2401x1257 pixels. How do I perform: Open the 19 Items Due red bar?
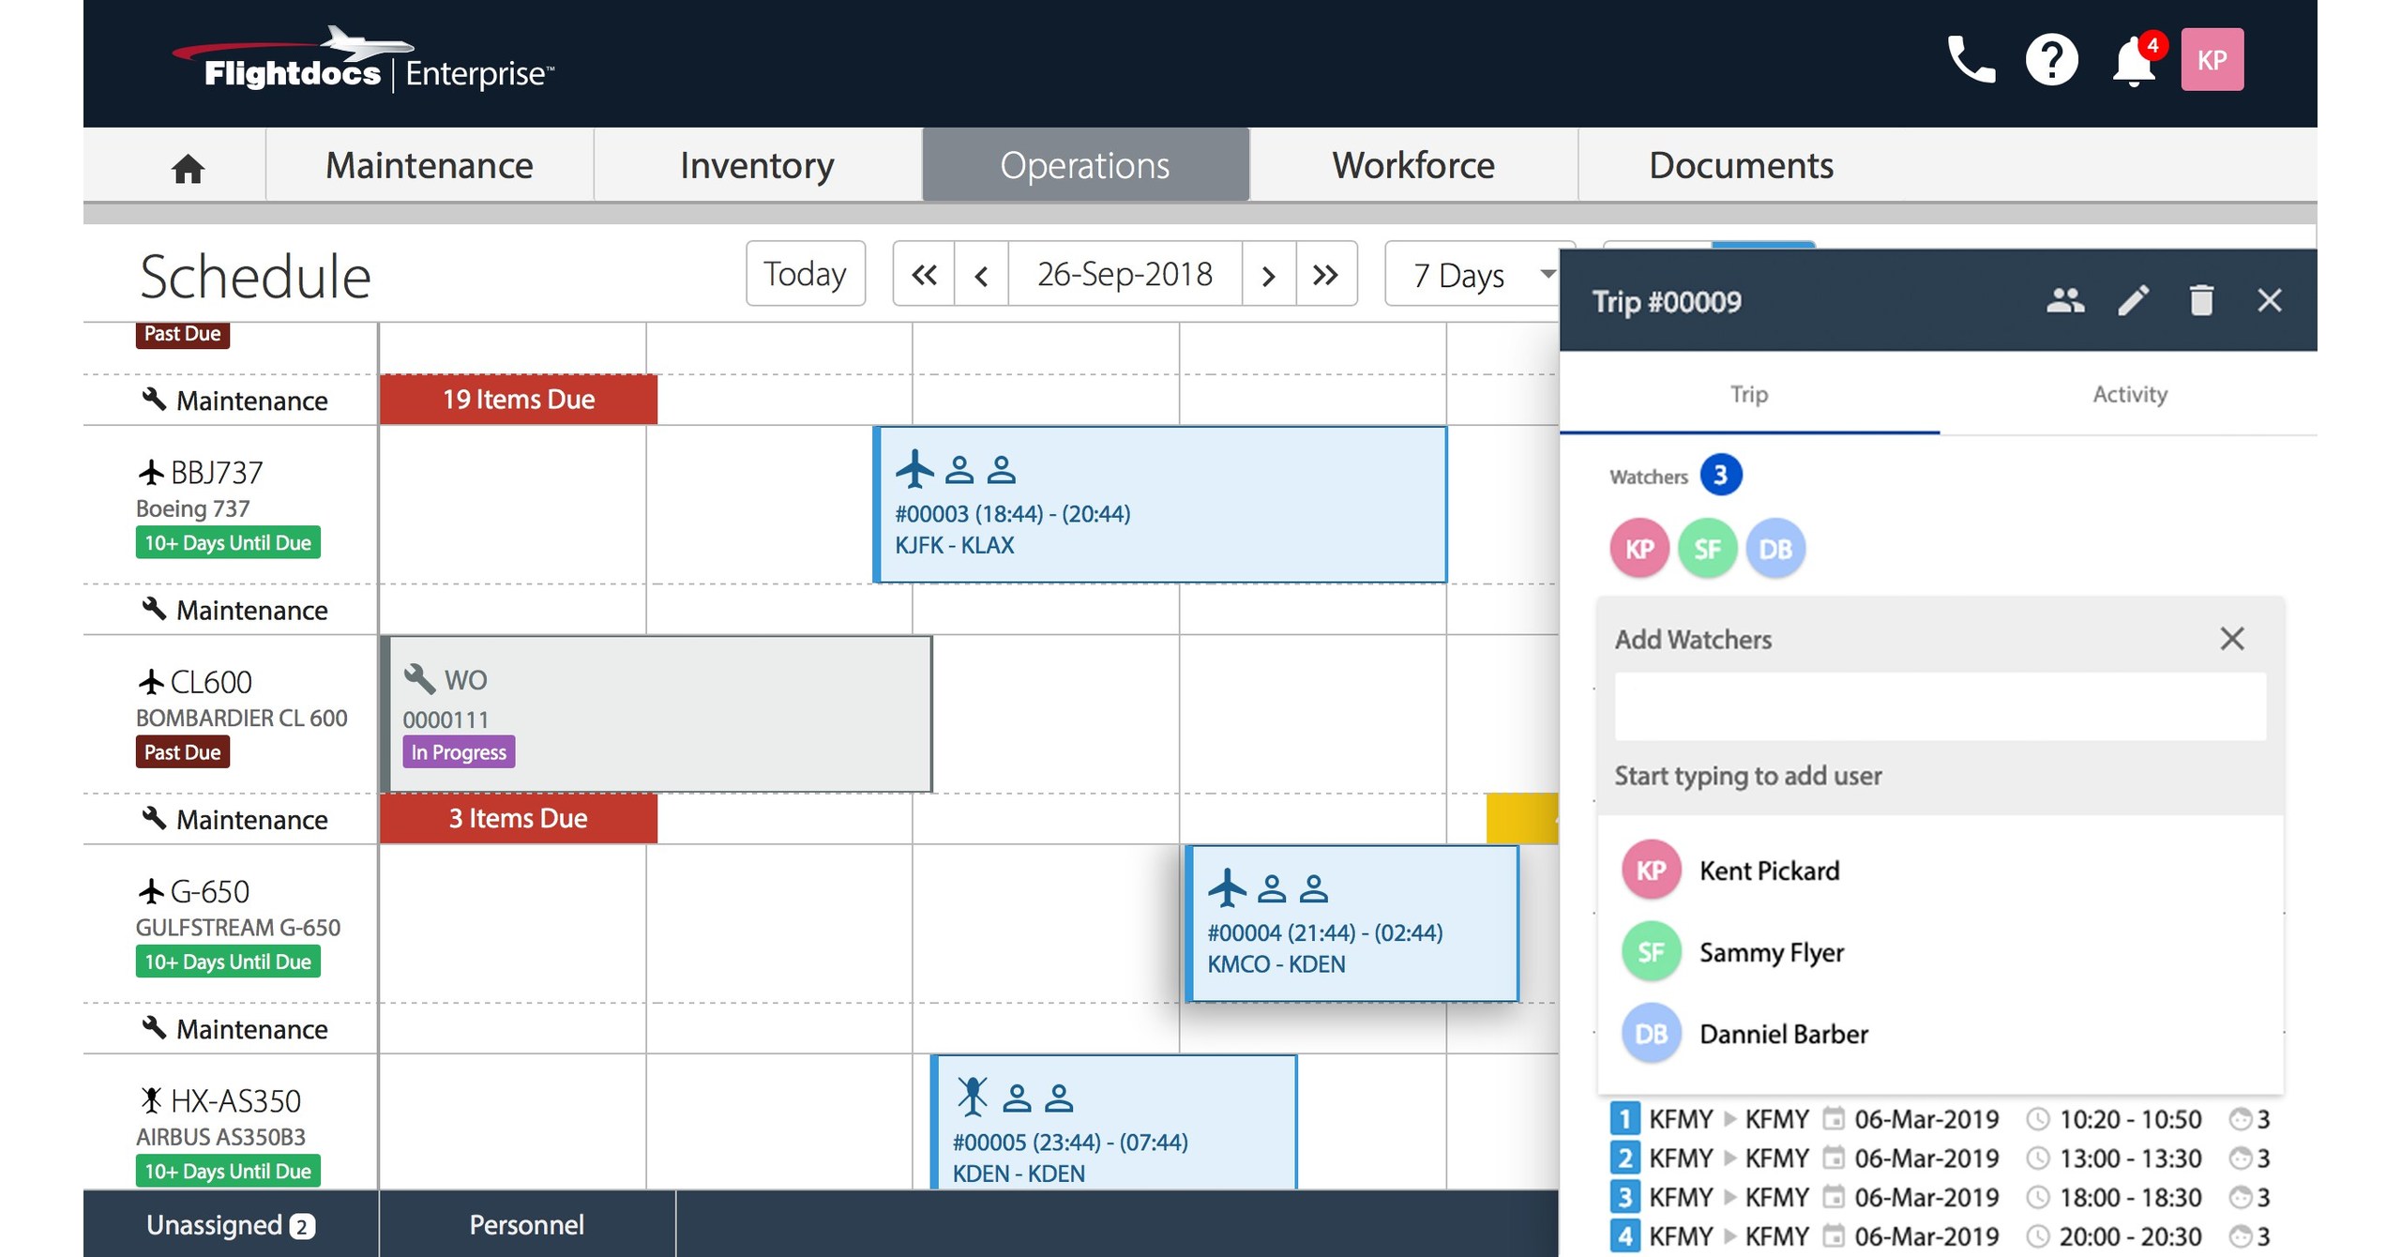click(x=519, y=400)
